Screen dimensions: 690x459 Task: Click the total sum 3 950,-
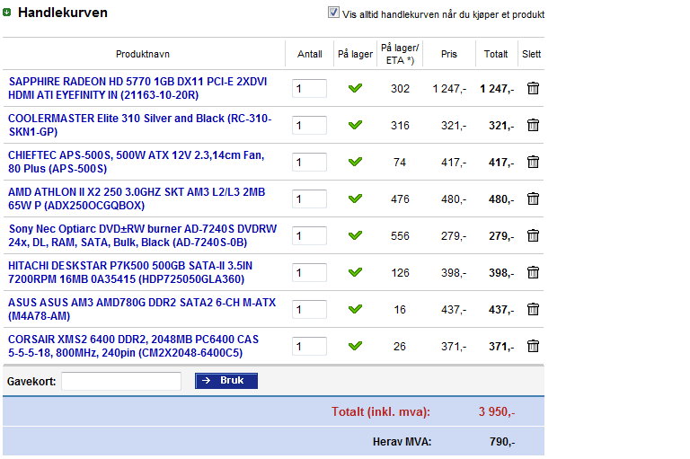497,412
